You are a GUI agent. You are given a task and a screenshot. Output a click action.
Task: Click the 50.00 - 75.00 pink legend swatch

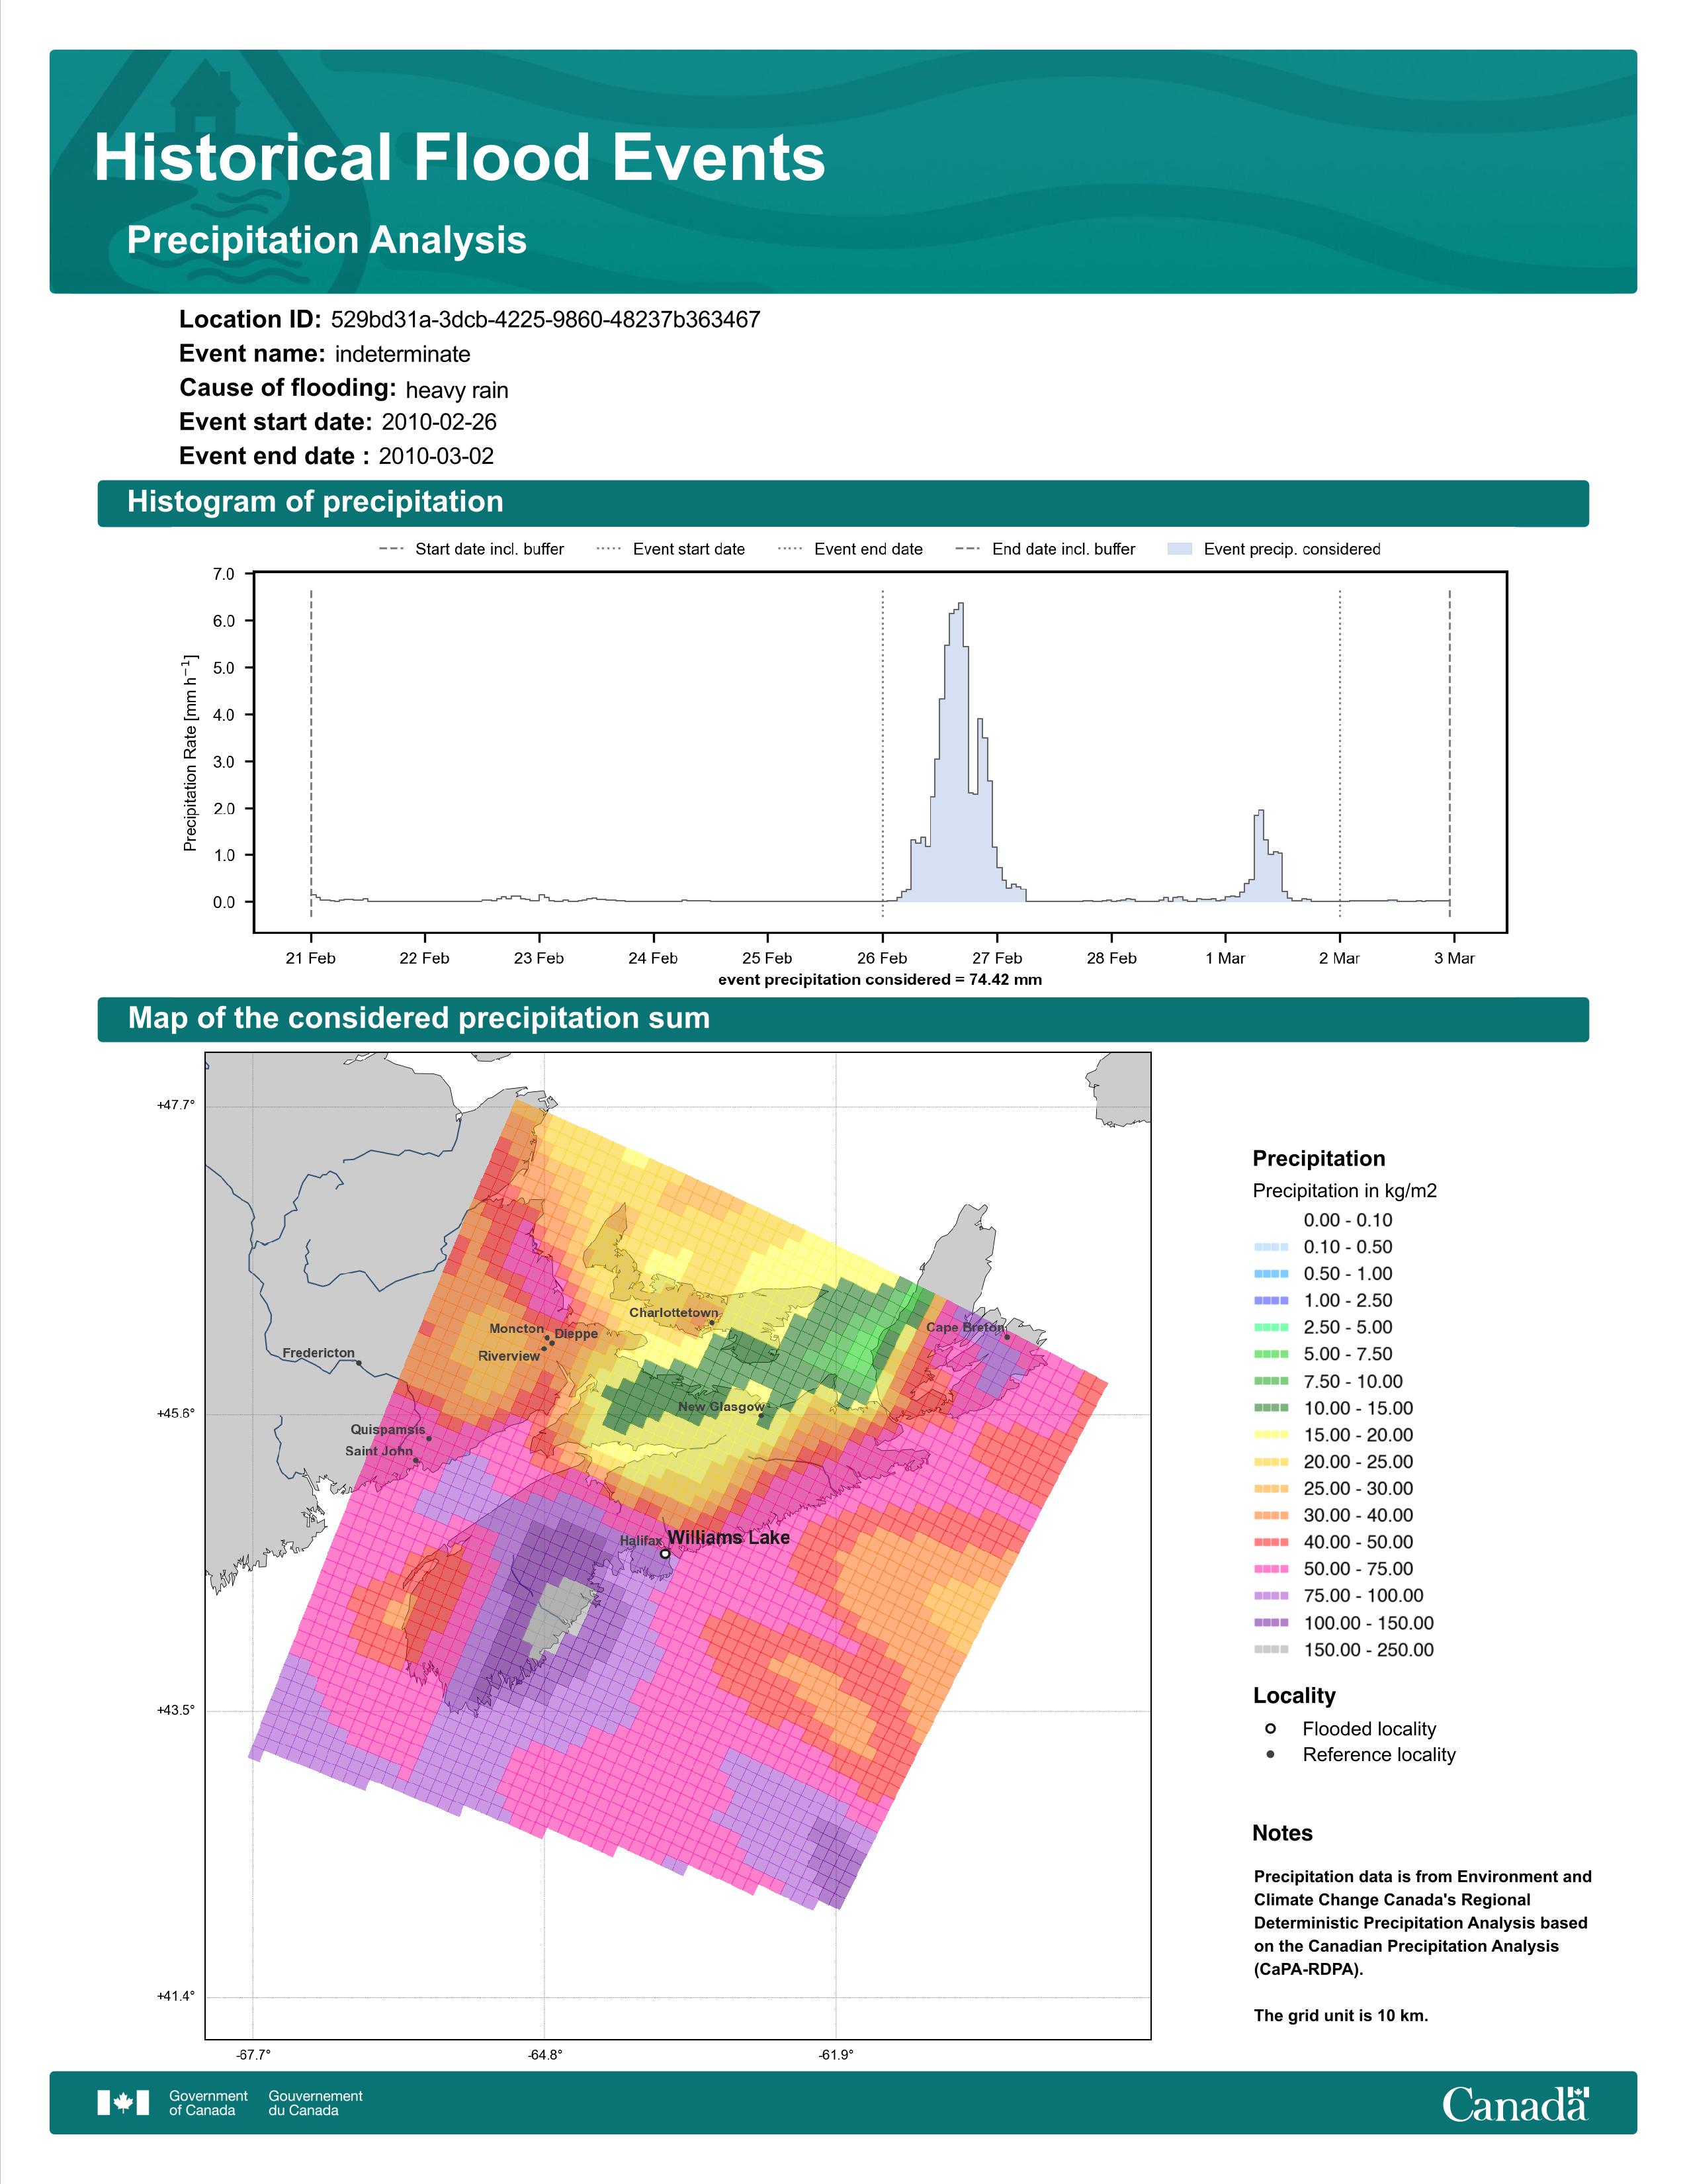[1270, 1569]
